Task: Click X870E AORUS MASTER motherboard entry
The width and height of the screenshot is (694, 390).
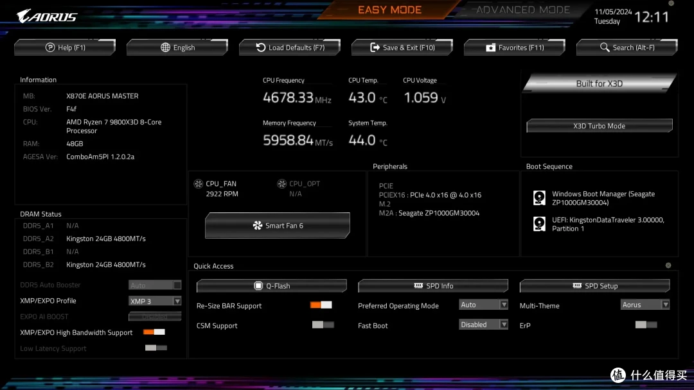Action: (x=80, y=96)
